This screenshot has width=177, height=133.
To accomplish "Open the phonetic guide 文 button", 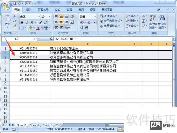I will (x=46, y=28).
